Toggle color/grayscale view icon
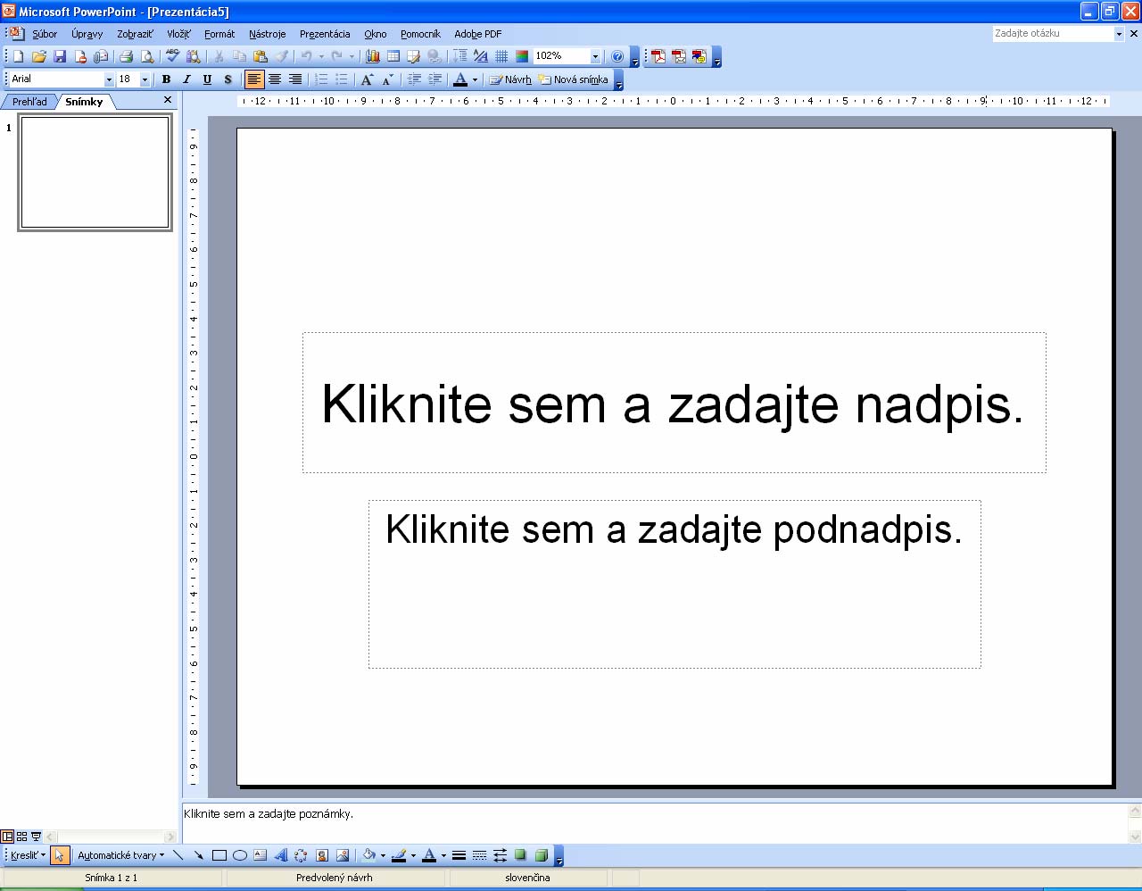 pyautogui.click(x=522, y=56)
